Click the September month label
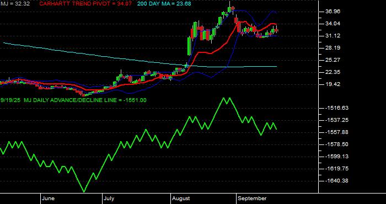The image size is (386, 204). click(252, 198)
